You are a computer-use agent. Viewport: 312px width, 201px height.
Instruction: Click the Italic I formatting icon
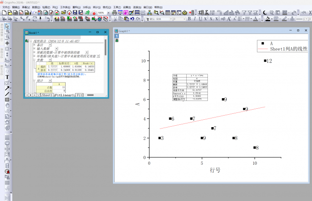point(195,19)
